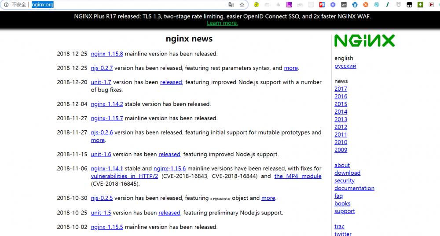Open the 2014 news archive
This screenshot has width=440, height=236.
(341, 112)
